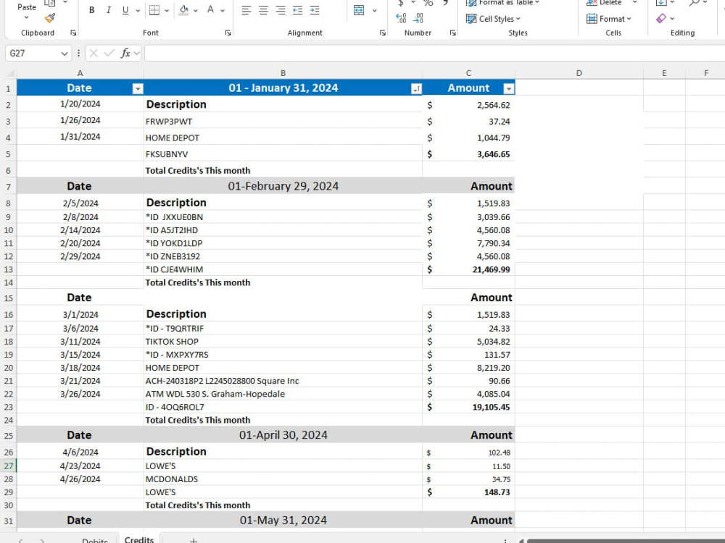Open borders dropdown arrow
This screenshot has height=543, width=725.
tap(167, 10)
